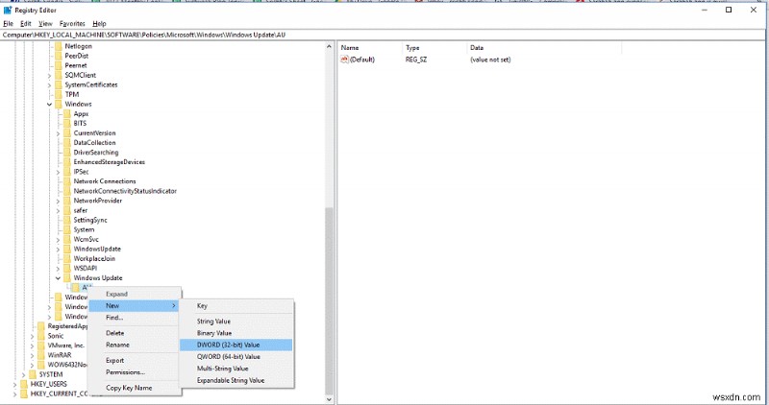Open the Help menu
769x405 pixels.
(99, 23)
